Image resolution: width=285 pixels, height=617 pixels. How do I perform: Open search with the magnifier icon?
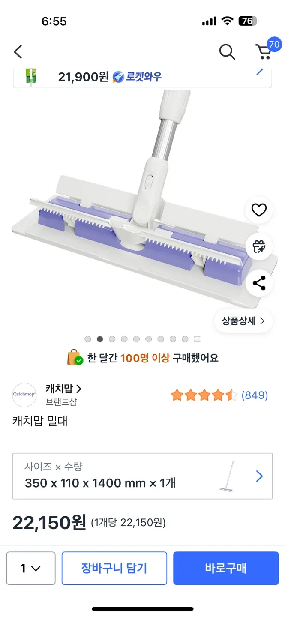coord(227,52)
